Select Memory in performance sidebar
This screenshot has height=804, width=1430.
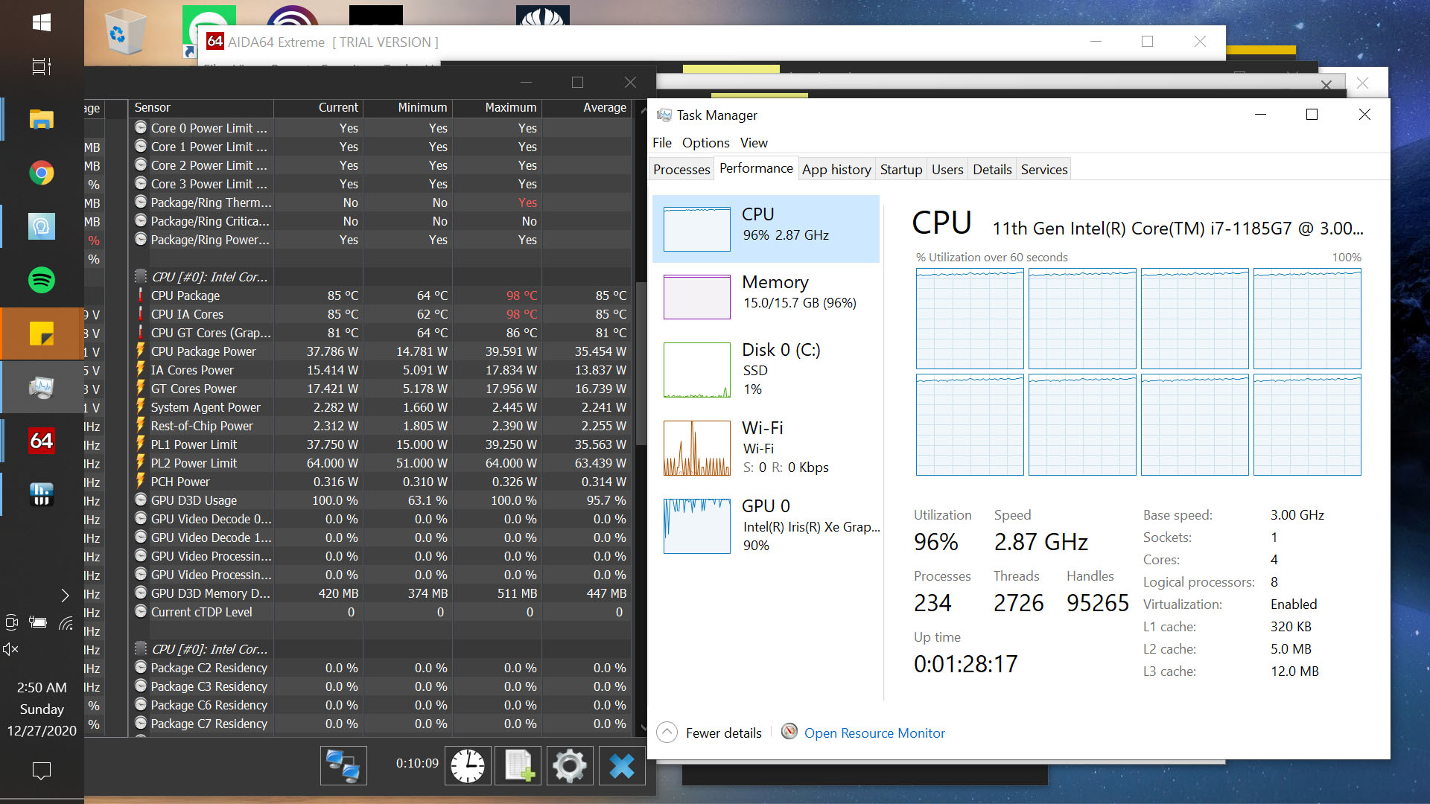766,296
